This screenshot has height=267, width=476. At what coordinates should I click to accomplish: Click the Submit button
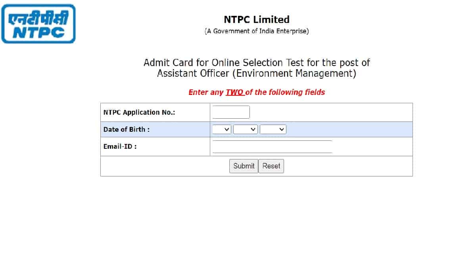tap(244, 166)
